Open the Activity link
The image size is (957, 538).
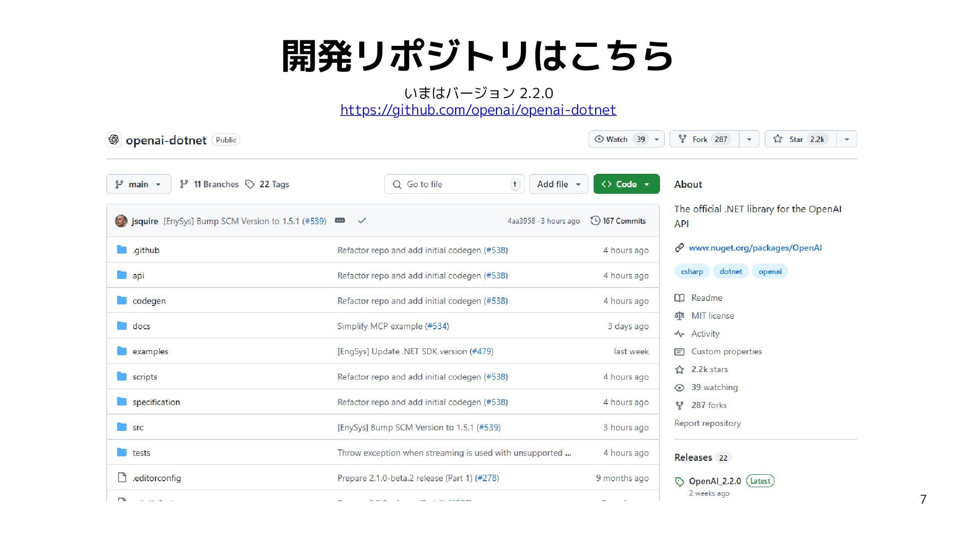705,334
